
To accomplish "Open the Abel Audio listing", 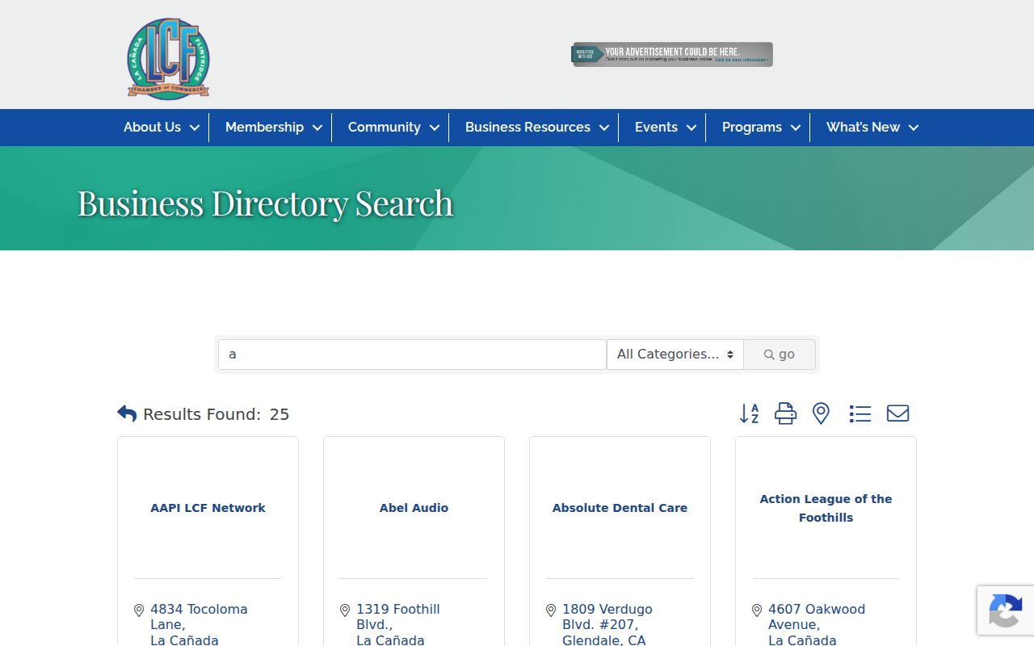I will 414,508.
